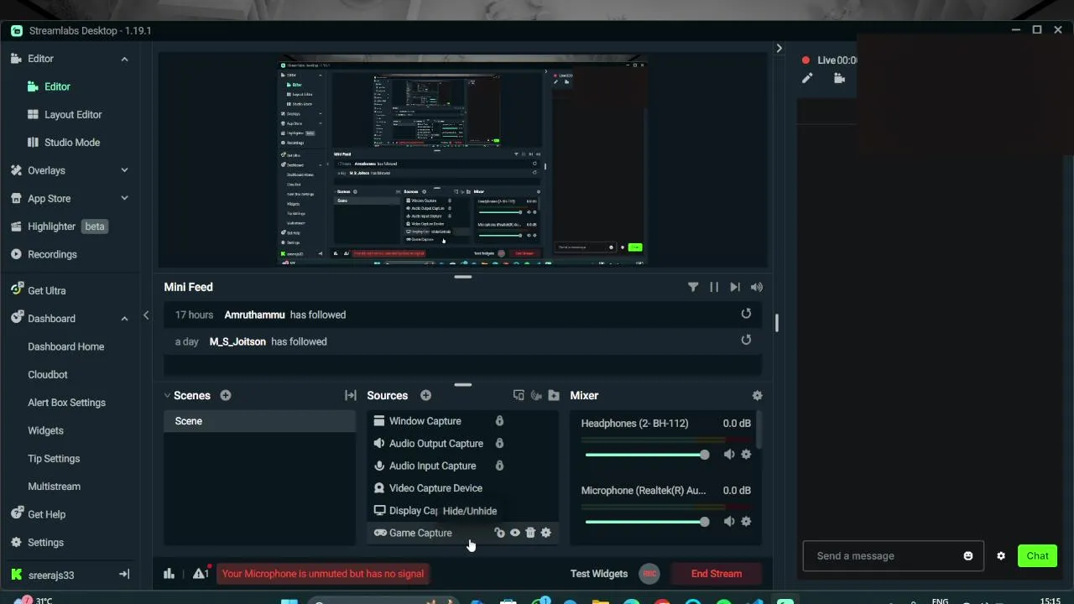
Task: Open Tip Settings
Action: pyautogui.click(x=54, y=459)
